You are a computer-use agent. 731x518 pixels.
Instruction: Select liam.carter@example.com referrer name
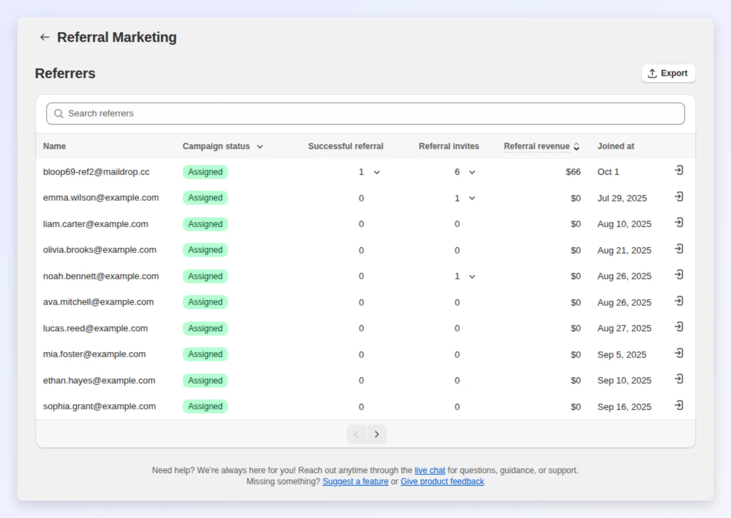(x=96, y=224)
